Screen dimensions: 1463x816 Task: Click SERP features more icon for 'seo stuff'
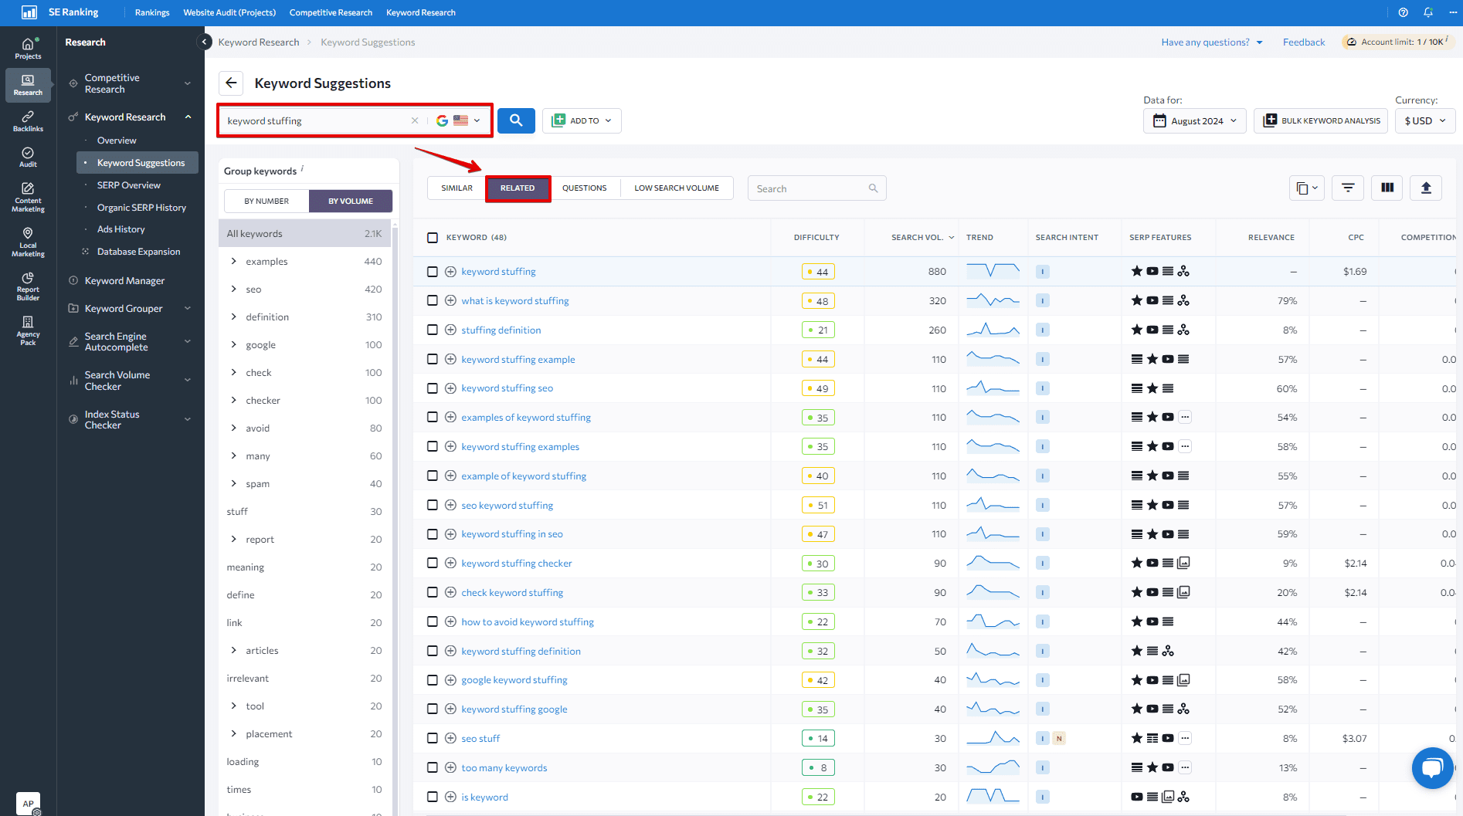(1185, 738)
